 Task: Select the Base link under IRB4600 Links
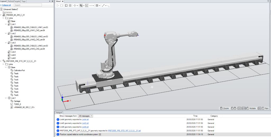click(13, 21)
